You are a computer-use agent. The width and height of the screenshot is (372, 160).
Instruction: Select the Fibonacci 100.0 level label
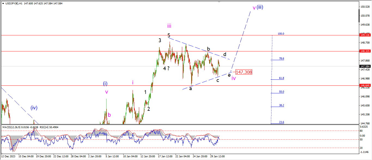click(281, 34)
